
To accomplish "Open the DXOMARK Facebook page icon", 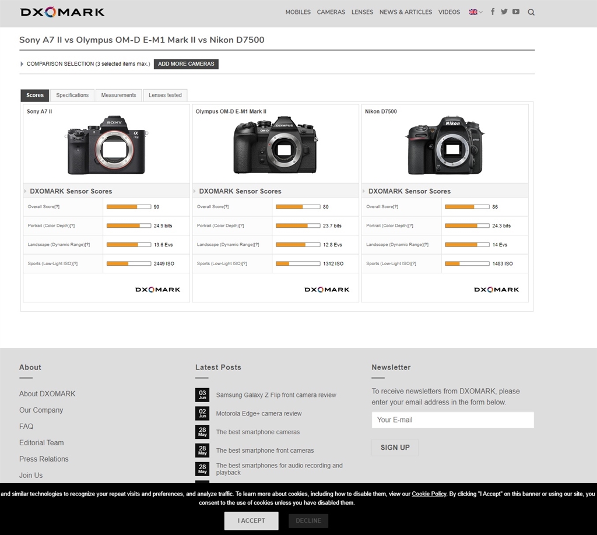I will tap(492, 12).
